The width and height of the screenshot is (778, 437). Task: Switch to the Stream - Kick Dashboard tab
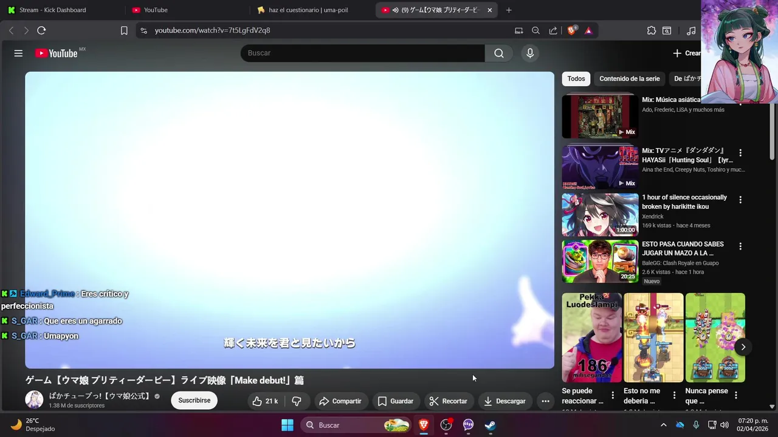[61, 10]
